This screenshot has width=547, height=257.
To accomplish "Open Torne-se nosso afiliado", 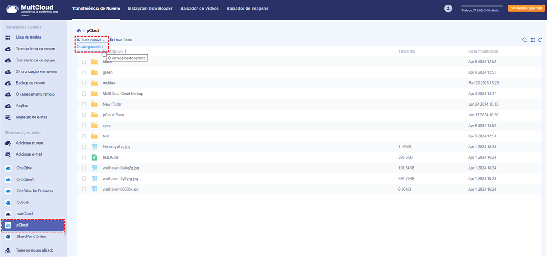I will tap(35, 250).
